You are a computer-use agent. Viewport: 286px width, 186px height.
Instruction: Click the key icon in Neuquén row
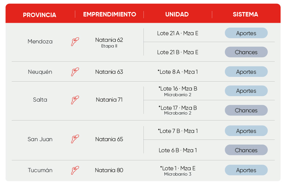pos(75,72)
